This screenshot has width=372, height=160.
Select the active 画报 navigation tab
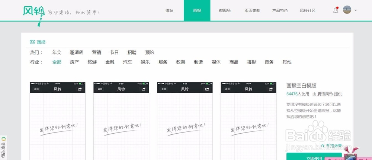tap(197, 10)
